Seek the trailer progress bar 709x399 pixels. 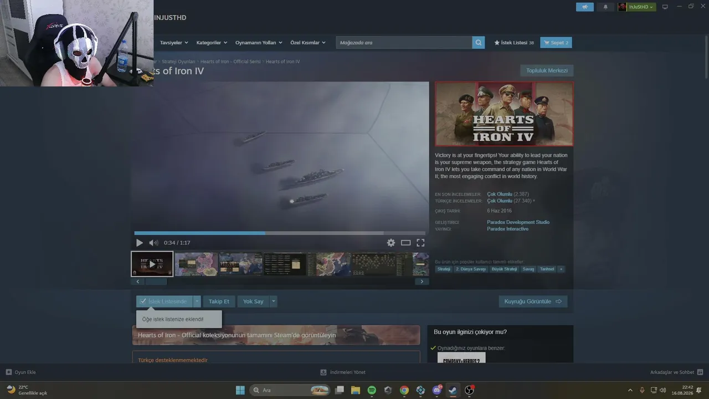pos(280,233)
